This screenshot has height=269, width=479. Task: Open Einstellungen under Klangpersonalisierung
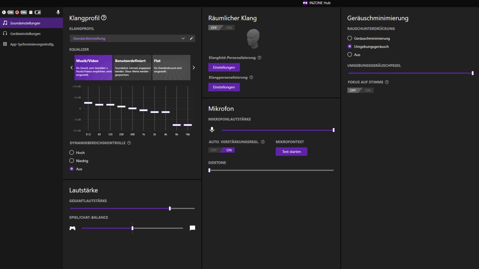(x=224, y=87)
